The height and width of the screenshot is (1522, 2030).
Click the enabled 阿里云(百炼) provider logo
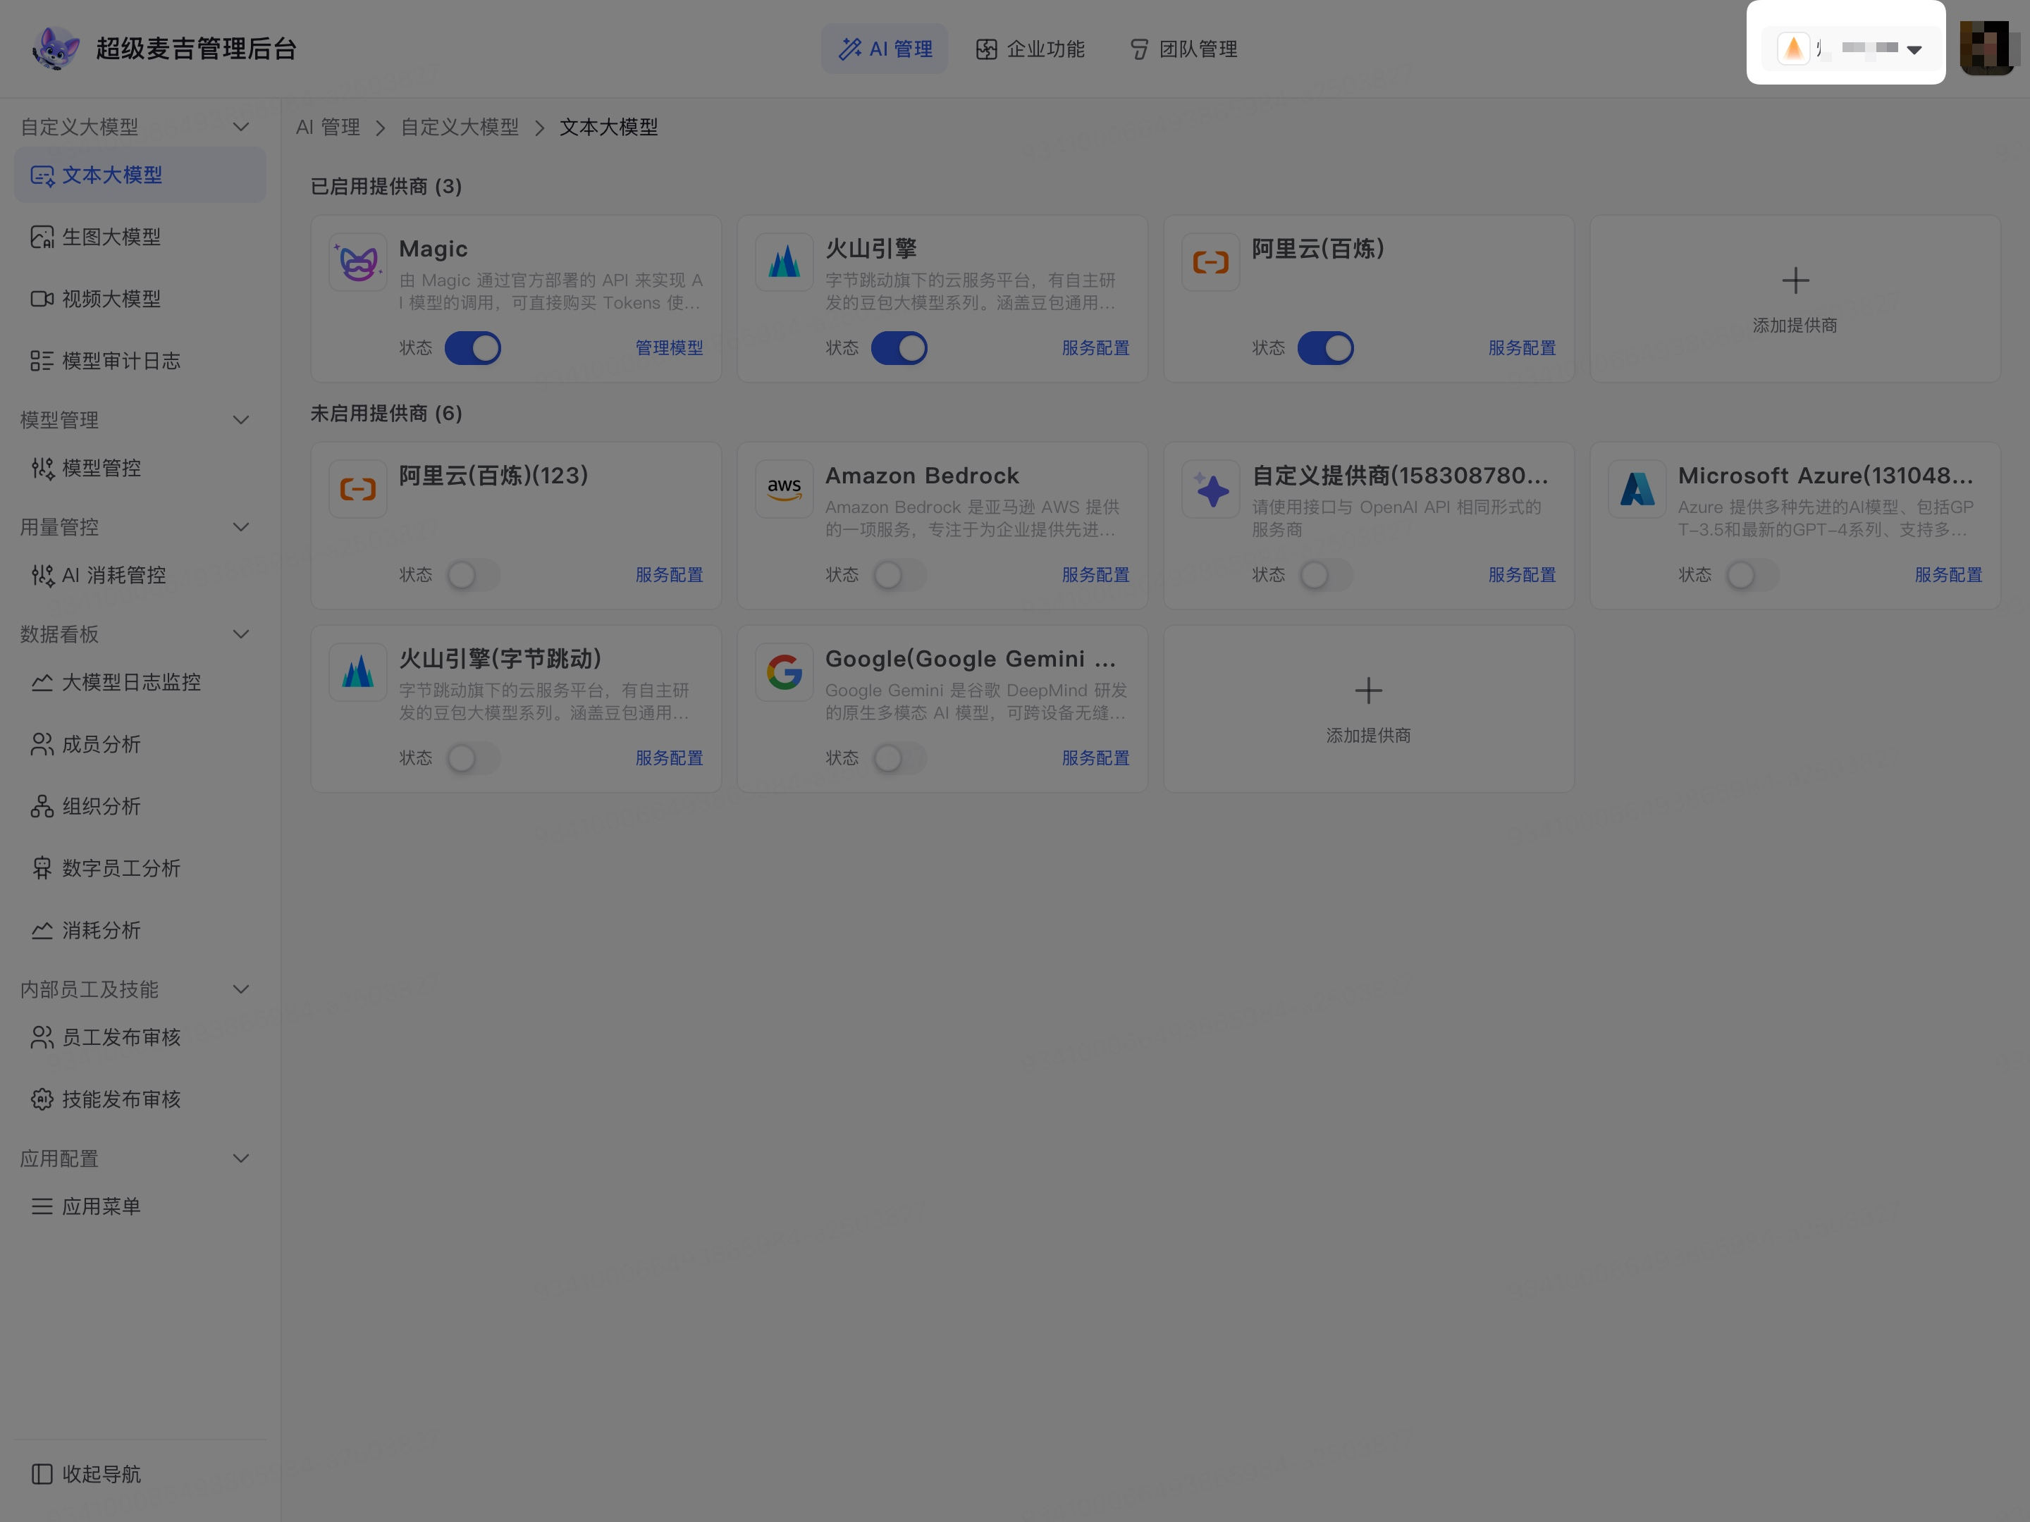(x=1210, y=262)
